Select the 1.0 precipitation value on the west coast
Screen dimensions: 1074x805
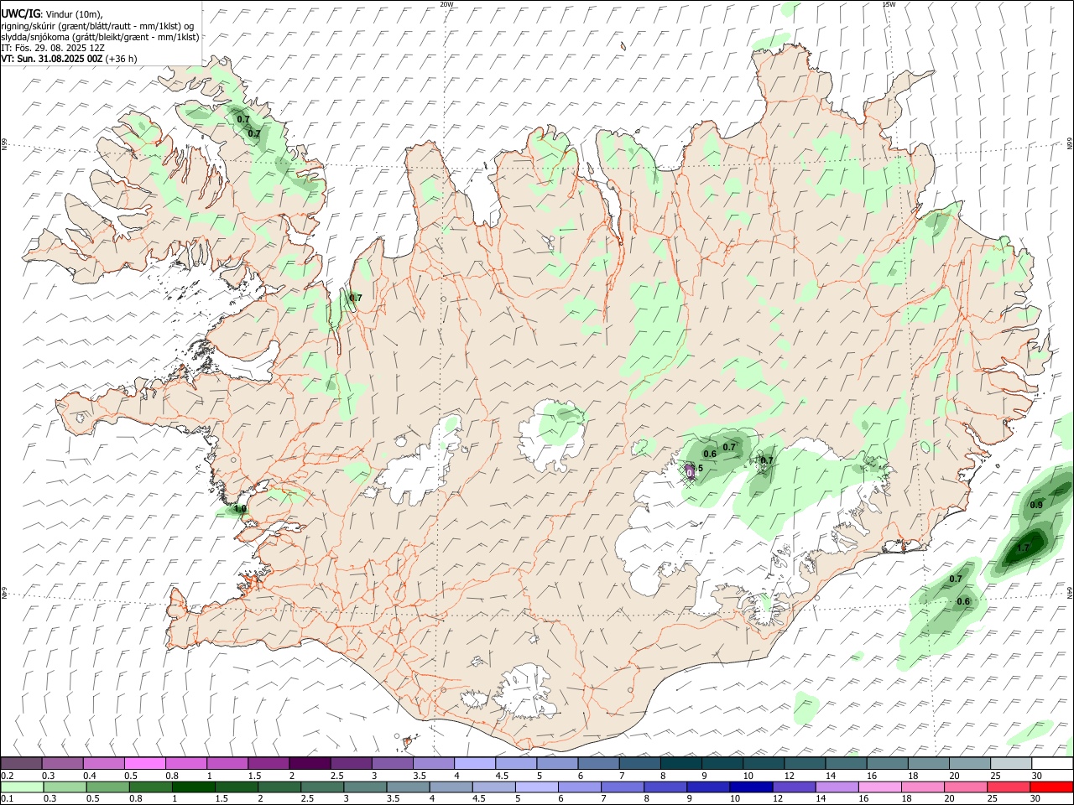click(240, 508)
